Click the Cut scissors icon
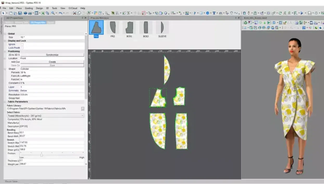The height and width of the screenshot is (184, 324). 75,13
